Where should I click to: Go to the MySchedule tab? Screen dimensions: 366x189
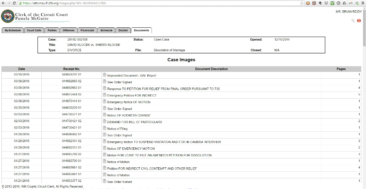[x=13, y=31]
